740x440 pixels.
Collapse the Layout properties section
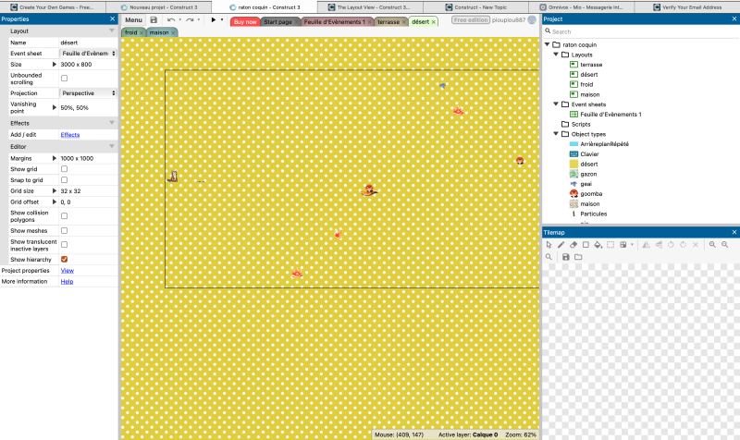coord(112,31)
